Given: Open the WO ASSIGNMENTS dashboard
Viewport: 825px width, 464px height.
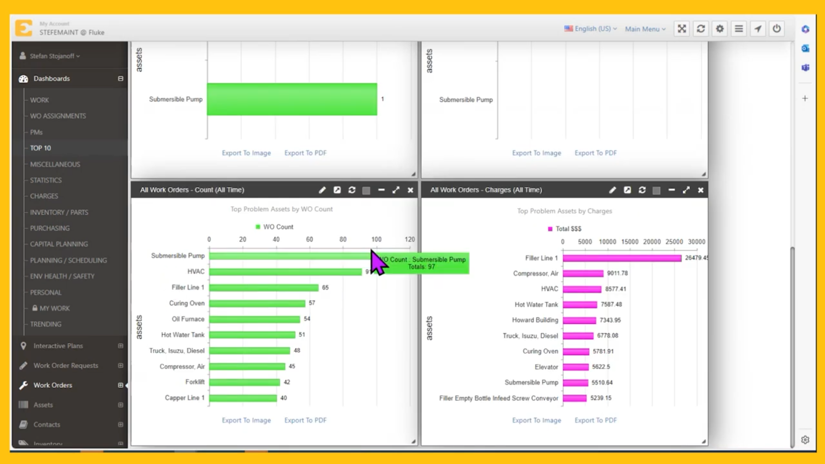Looking at the screenshot, I should [58, 116].
